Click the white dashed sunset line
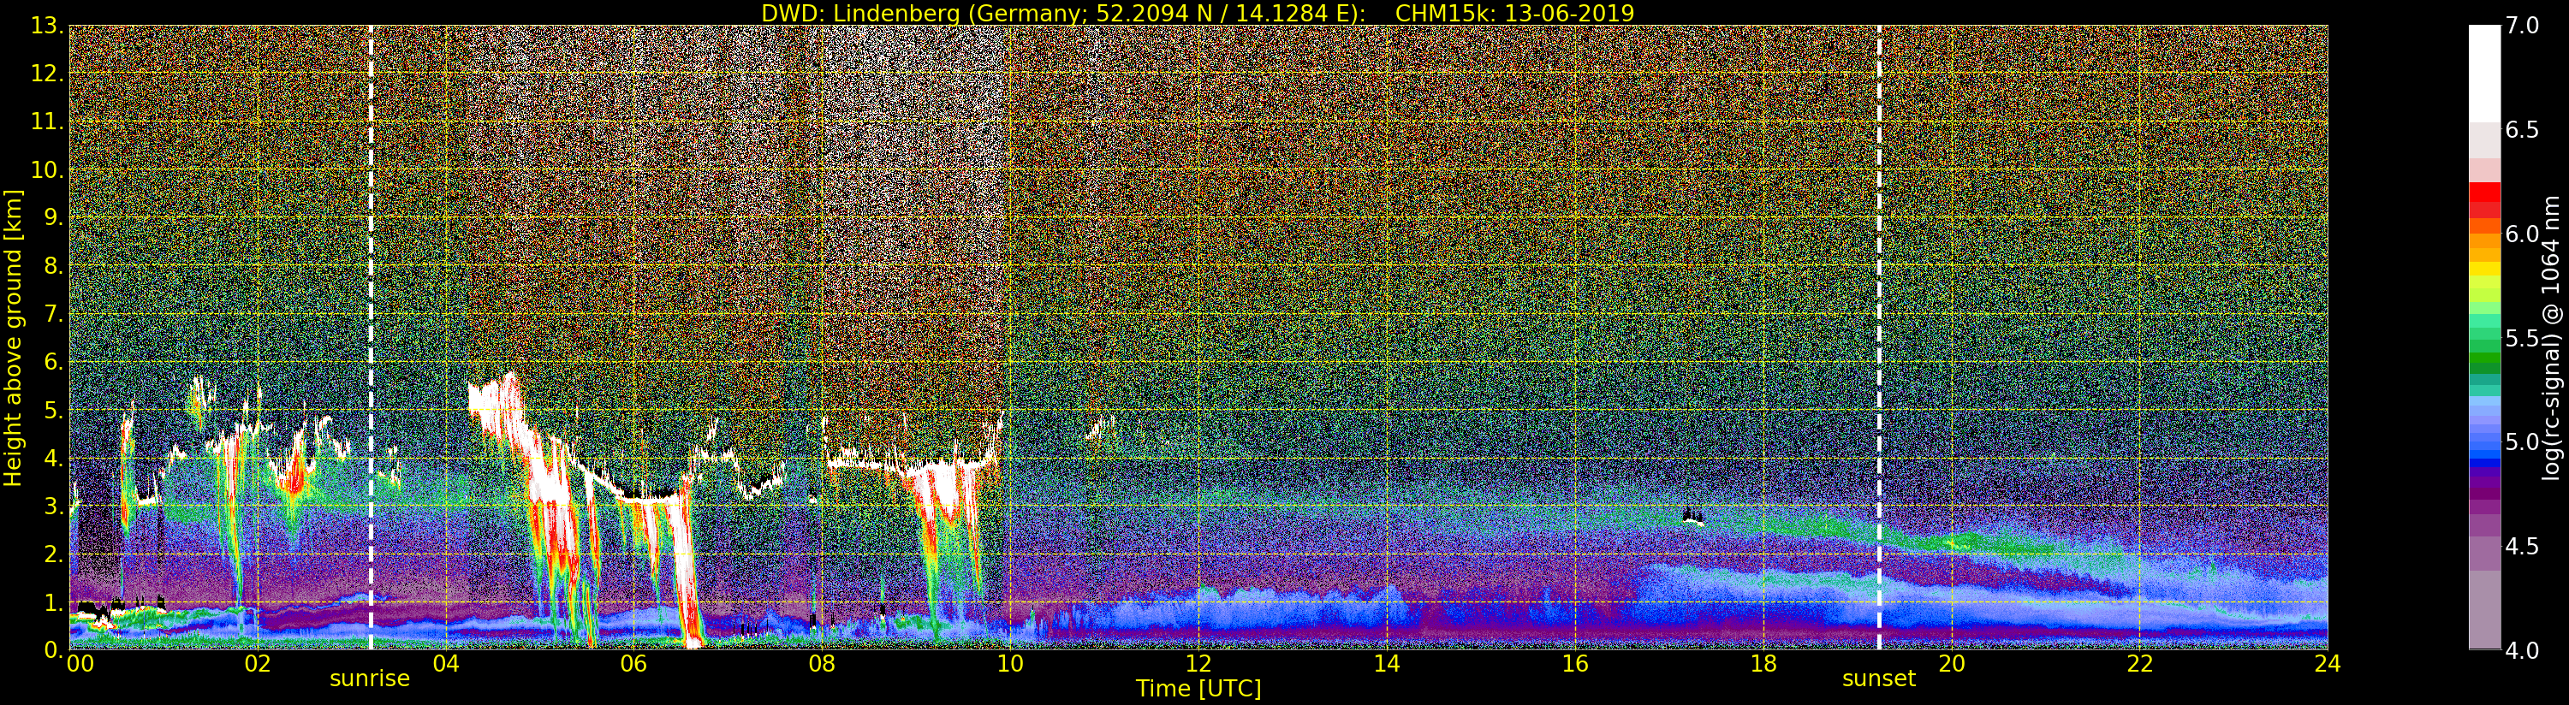This screenshot has height=705, width=2569. pos(1879,338)
